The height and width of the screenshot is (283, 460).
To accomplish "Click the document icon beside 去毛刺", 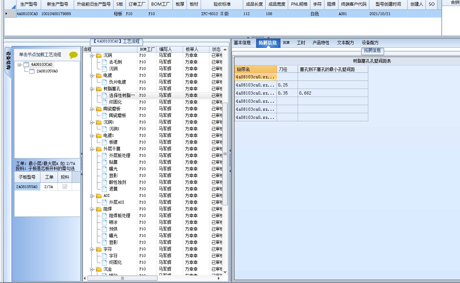I will [104, 62].
